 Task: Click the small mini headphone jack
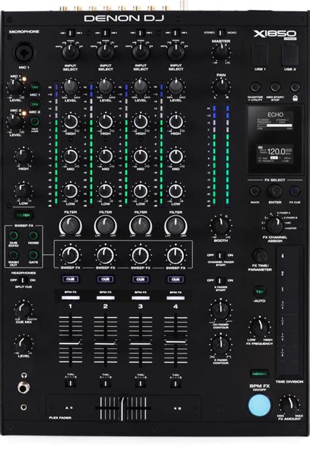tap(24, 407)
